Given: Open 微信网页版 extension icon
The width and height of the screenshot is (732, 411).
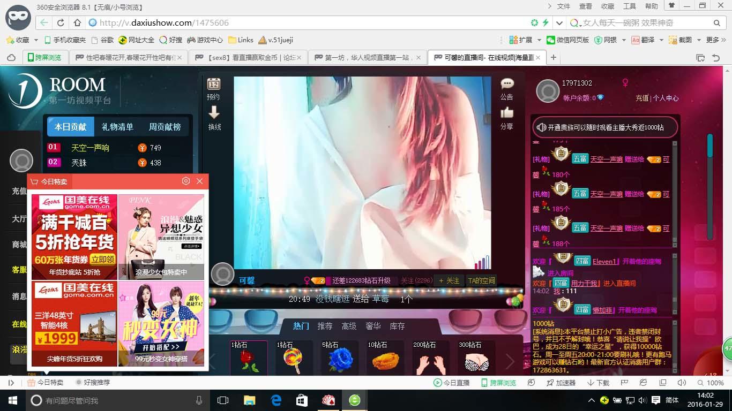Looking at the screenshot, I should tap(567, 40).
